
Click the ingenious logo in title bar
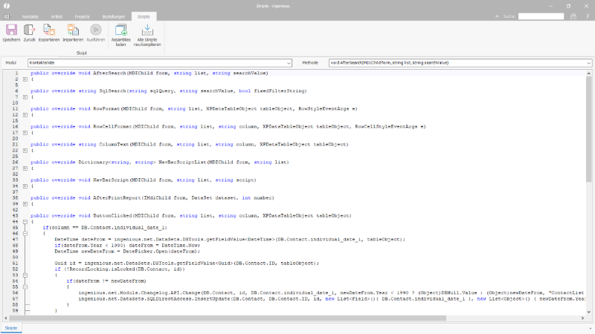tap(7, 6)
